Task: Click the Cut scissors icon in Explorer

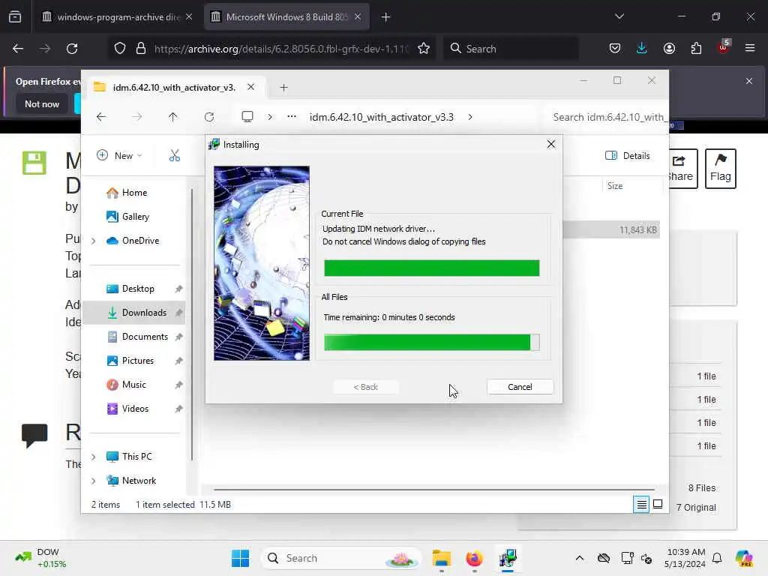Action: 175,156
